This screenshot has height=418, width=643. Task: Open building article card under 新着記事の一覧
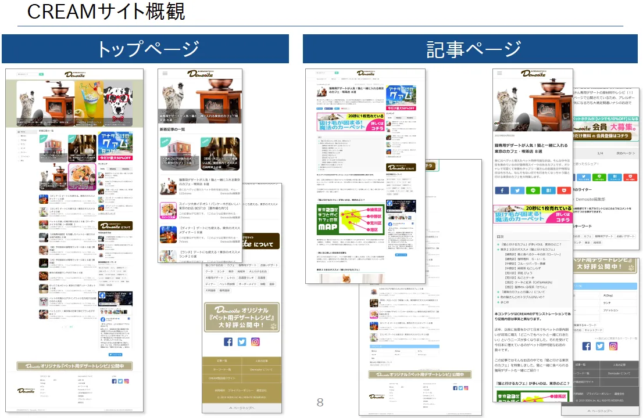pyautogui.click(x=179, y=153)
